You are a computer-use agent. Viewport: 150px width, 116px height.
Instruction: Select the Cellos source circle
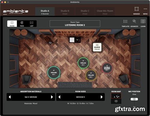click(x=91, y=75)
